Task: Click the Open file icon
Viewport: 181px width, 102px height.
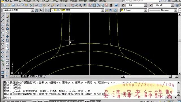Action: [9, 5]
